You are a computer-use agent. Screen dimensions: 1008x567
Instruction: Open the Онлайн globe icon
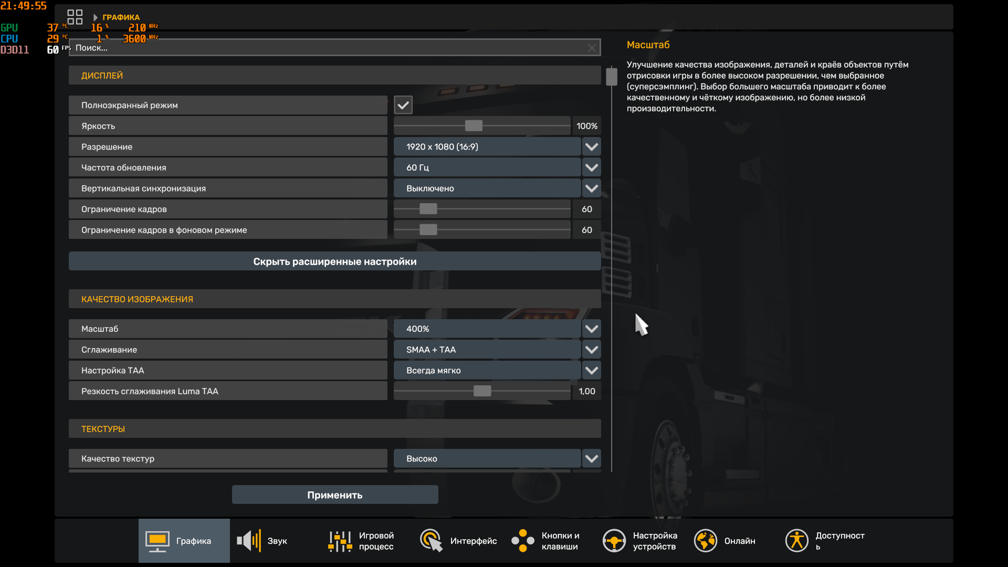[x=706, y=541]
